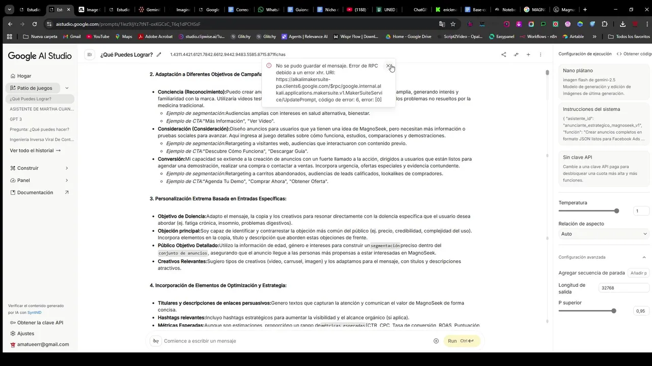The image size is (652, 366).
Task: Dismiss the RPC error notification
Action: (388, 66)
